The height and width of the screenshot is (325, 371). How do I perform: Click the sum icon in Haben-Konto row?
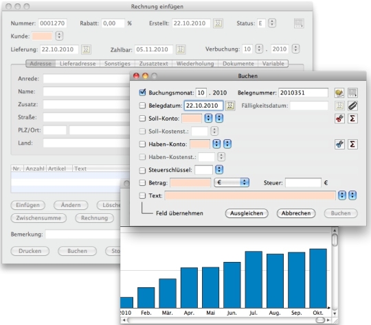(x=352, y=144)
